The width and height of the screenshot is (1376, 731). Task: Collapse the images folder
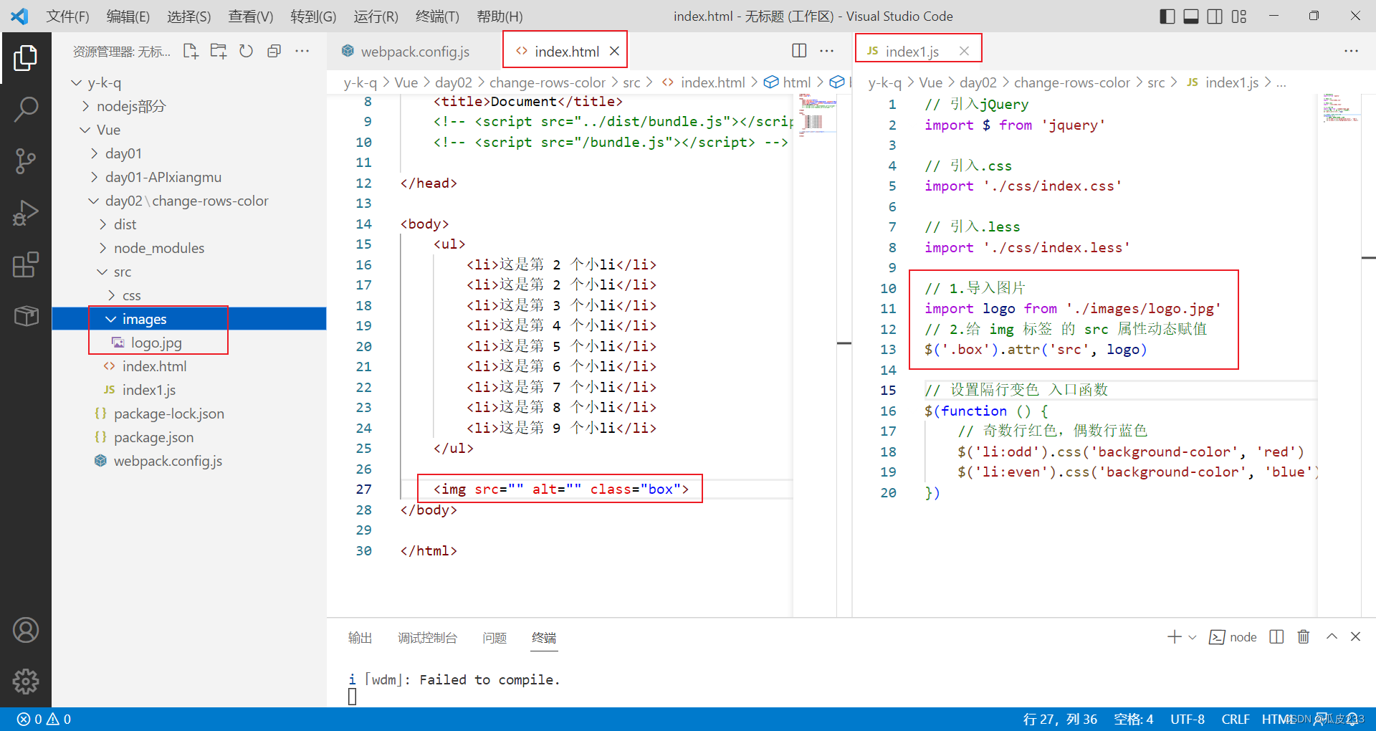click(111, 320)
